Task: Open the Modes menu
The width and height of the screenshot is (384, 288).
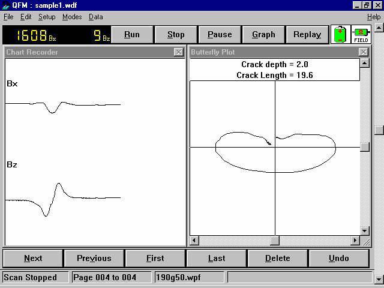Action: point(72,17)
